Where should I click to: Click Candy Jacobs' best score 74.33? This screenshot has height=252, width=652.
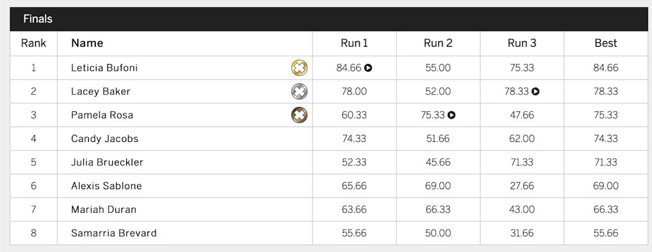(606, 138)
